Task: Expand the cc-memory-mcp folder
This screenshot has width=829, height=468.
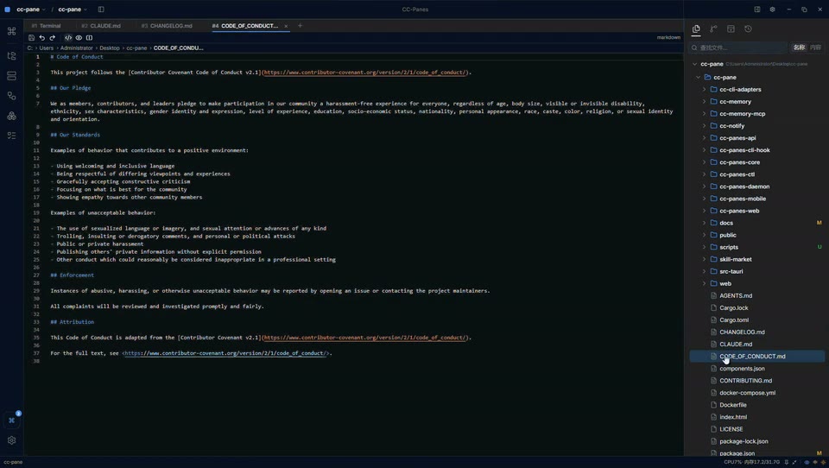Action: [x=704, y=114]
